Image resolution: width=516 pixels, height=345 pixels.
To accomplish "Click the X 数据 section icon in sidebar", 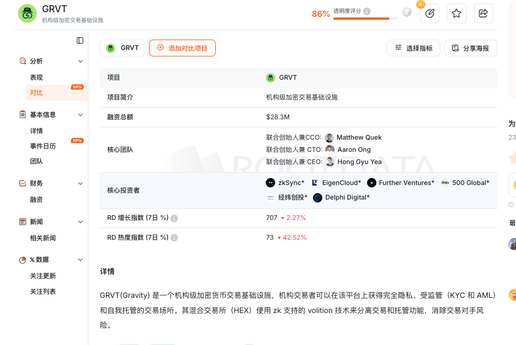I will 23,259.
